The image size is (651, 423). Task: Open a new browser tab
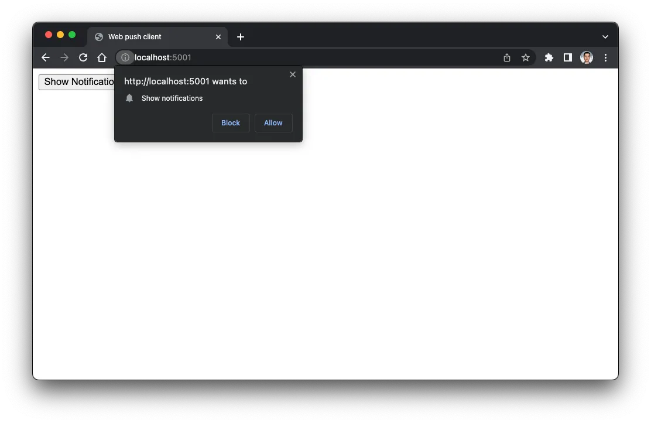(241, 36)
